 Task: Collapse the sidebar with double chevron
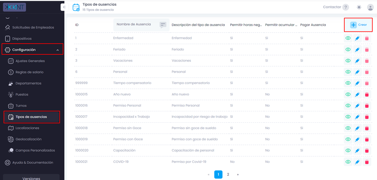[64, 7]
